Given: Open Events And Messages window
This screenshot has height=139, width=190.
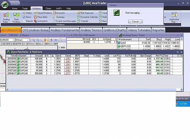Looking at the screenshot, I should [x=64, y=21].
